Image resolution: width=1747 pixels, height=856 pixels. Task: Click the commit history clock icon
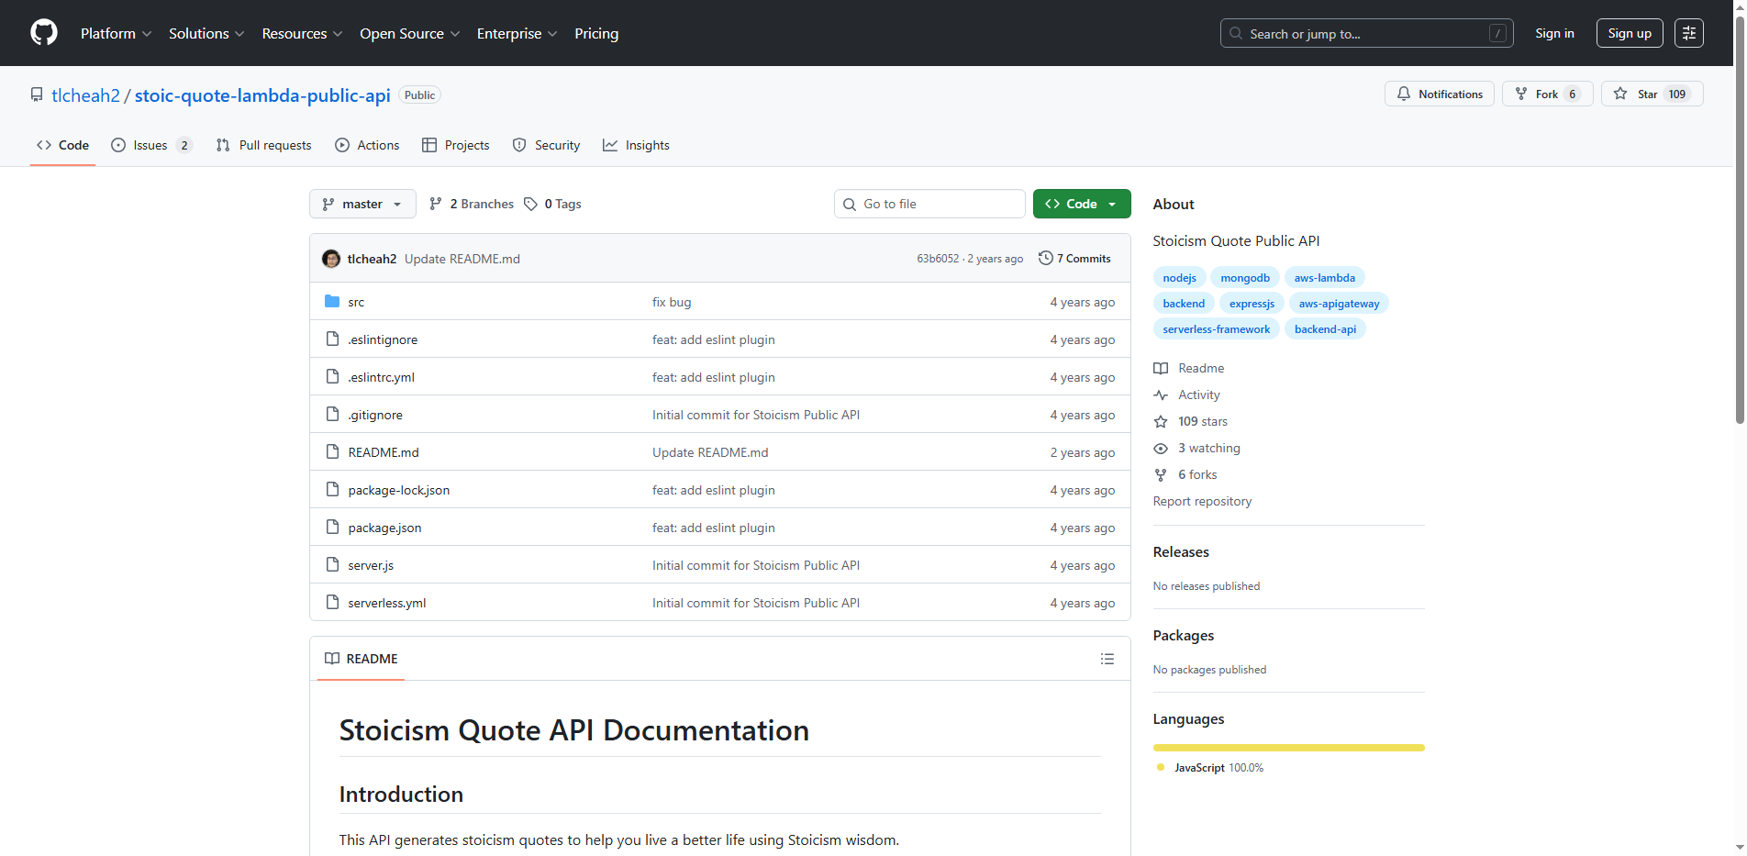pyautogui.click(x=1045, y=259)
